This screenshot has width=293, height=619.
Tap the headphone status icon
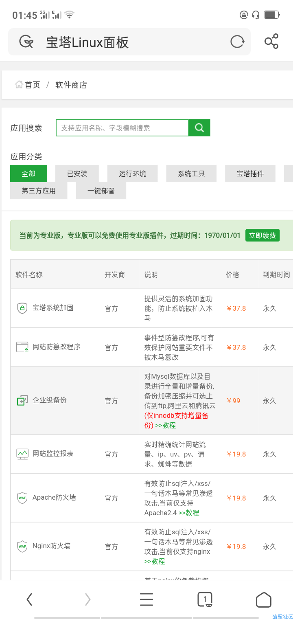pos(256,15)
